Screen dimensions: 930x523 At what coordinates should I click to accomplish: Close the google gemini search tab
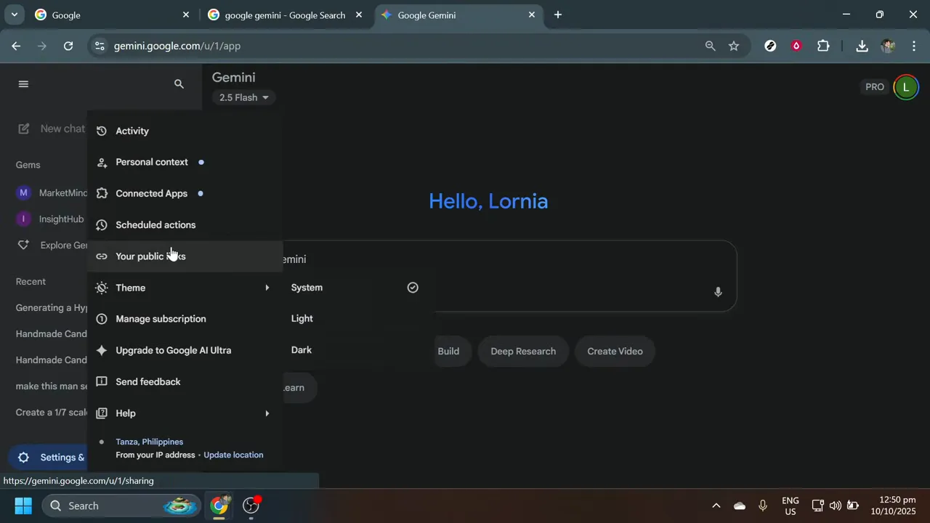[x=358, y=15]
